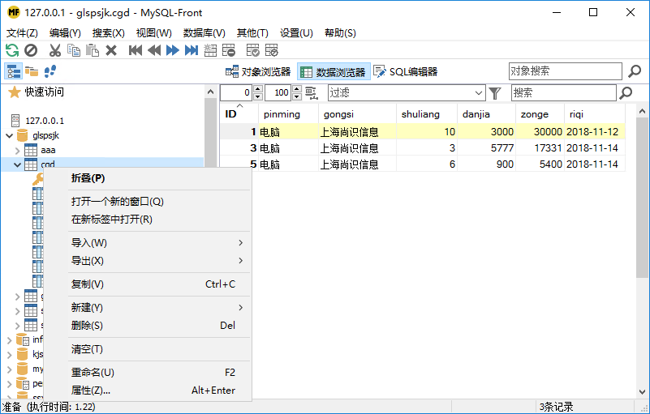The width and height of the screenshot is (650, 414).
Task: Expand the kjs database node
Action: [9, 355]
